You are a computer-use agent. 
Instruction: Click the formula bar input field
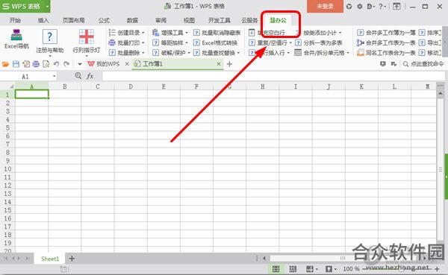coord(273,76)
